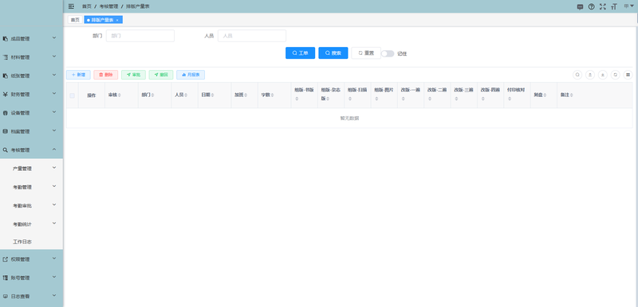The height and width of the screenshot is (307, 638).
Task: Open the font size icon in header
Action: point(614,7)
